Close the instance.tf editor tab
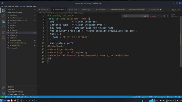This screenshot has height=102, width=182. point(65,10)
